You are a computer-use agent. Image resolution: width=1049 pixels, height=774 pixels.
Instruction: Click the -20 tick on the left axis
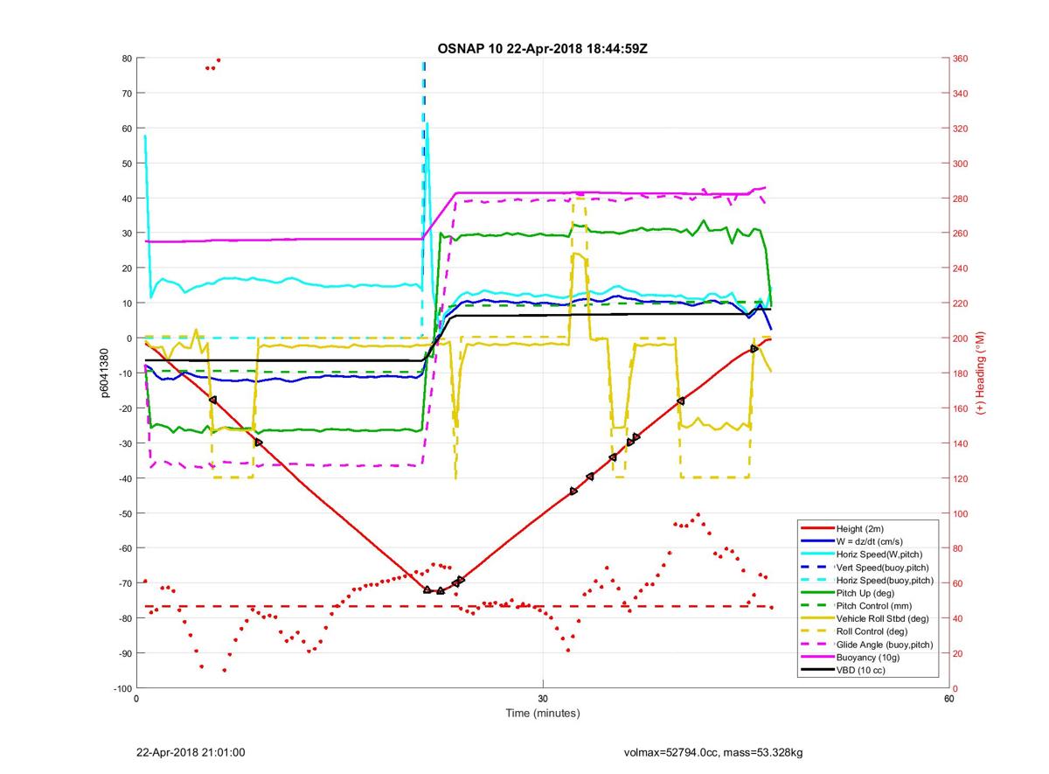point(125,408)
